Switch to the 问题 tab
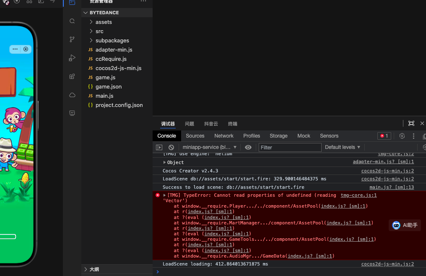The height and width of the screenshot is (276, 426). click(190, 124)
